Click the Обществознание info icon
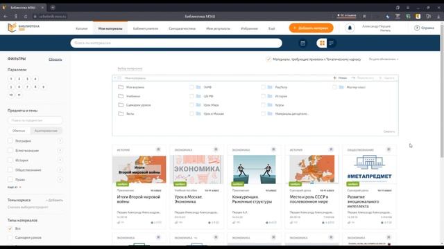 click(x=60, y=169)
